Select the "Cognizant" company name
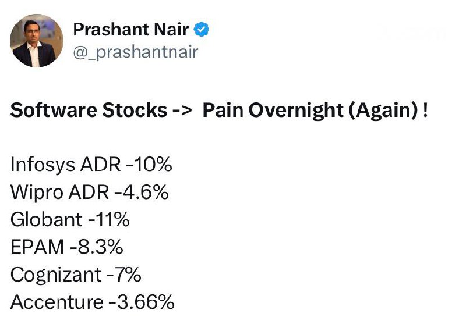466x324 pixels. (57, 274)
